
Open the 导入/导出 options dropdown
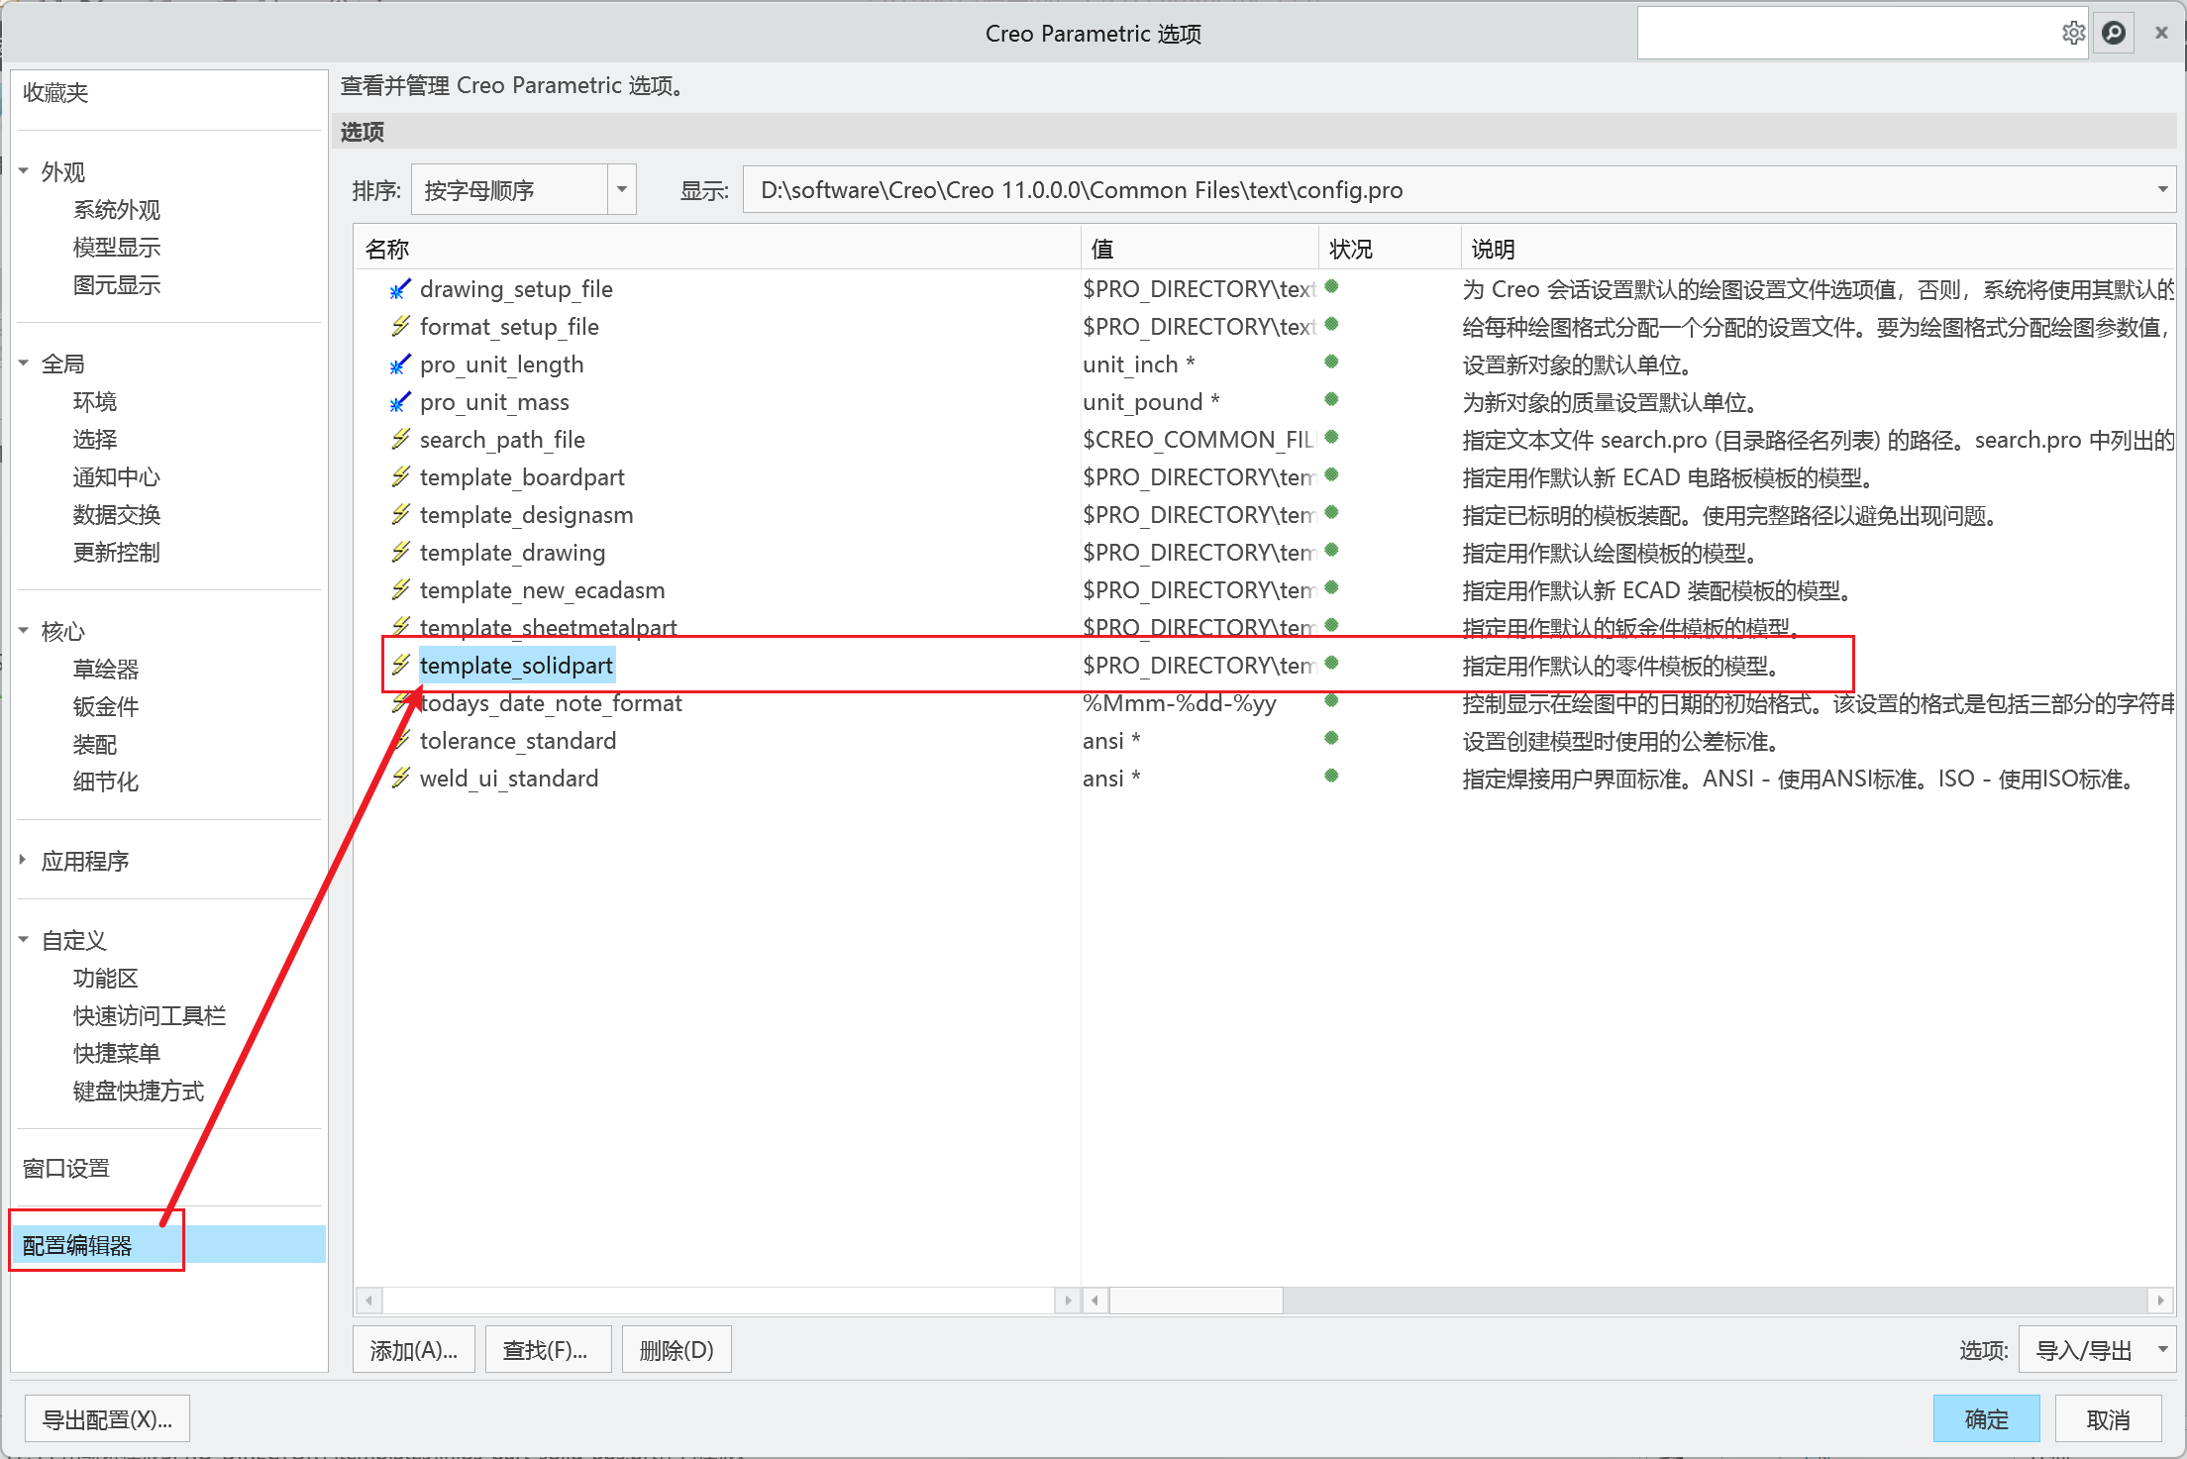[2097, 1350]
